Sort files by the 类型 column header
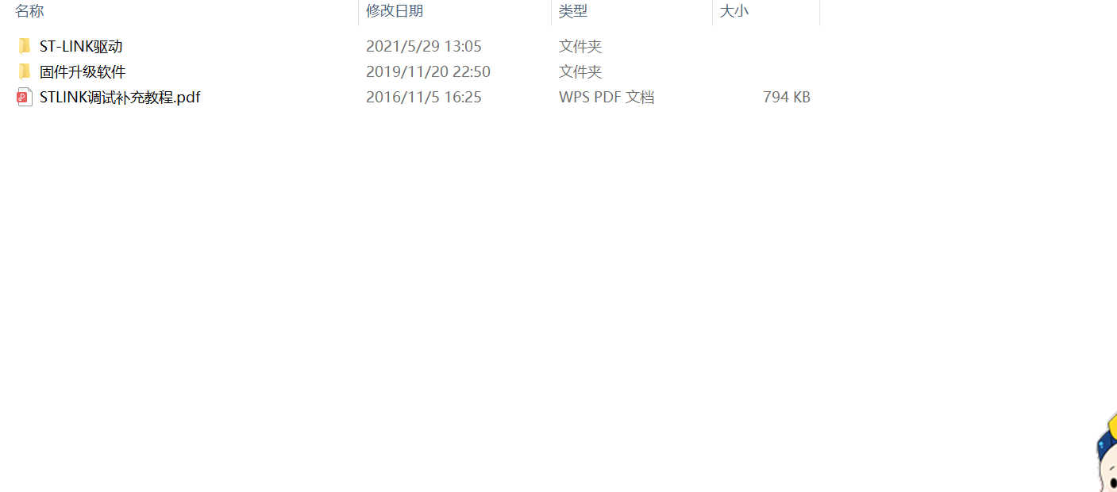This screenshot has height=492, width=1117. pyautogui.click(x=573, y=11)
